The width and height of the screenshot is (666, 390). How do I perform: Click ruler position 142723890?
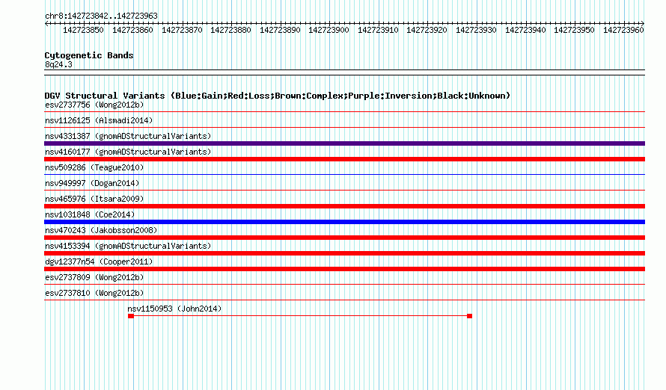(280, 30)
